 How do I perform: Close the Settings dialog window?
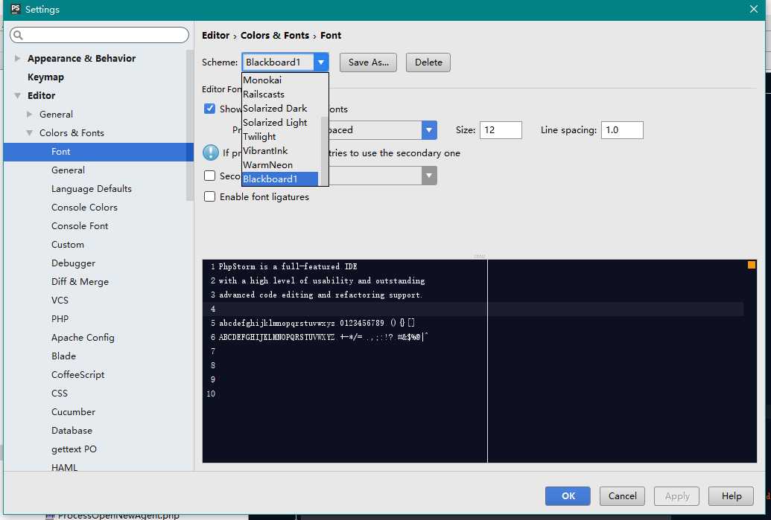[753, 9]
